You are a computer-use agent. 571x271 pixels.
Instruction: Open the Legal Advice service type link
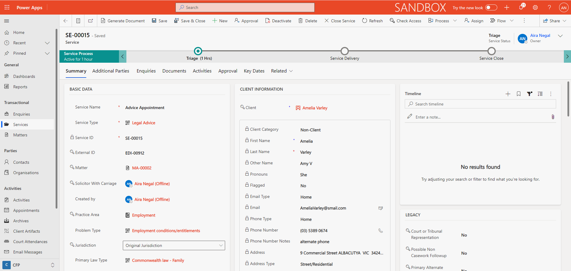click(144, 123)
